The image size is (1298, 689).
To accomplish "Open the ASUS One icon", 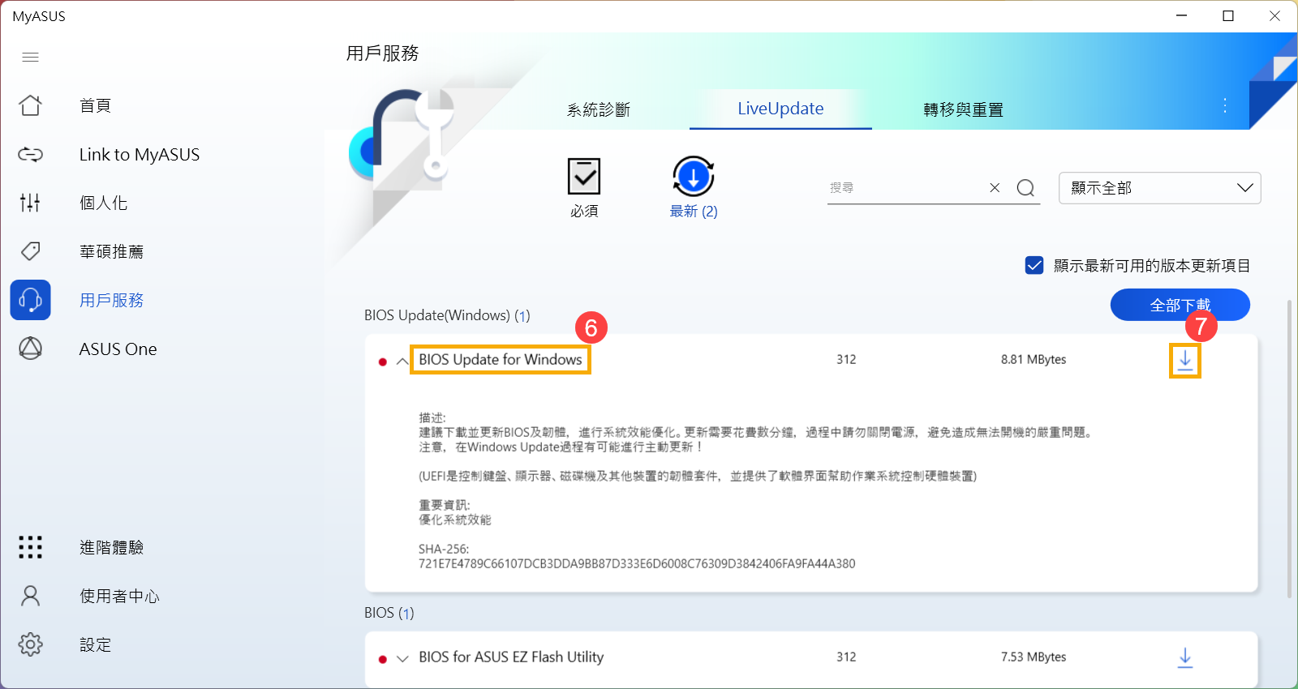I will click(31, 349).
